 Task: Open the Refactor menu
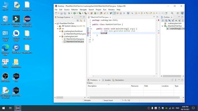coord(75,10)
